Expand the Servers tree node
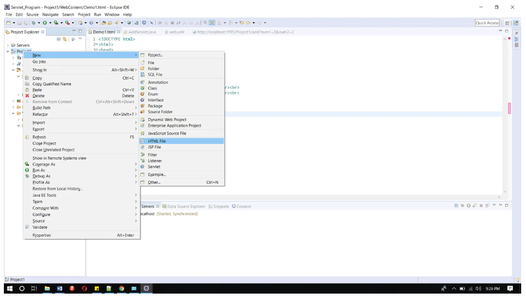 tap(8, 45)
